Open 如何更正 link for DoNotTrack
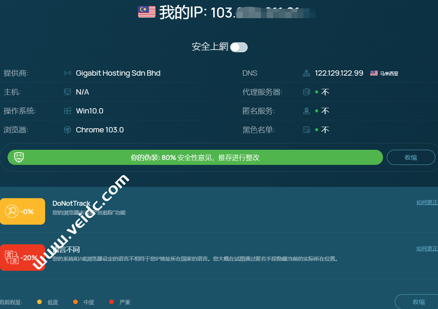The width and height of the screenshot is (438, 309). coord(427,202)
